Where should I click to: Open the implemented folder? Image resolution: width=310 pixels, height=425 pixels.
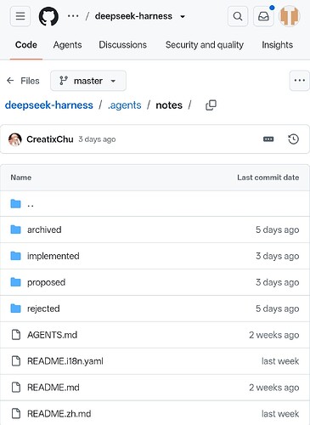(54, 256)
